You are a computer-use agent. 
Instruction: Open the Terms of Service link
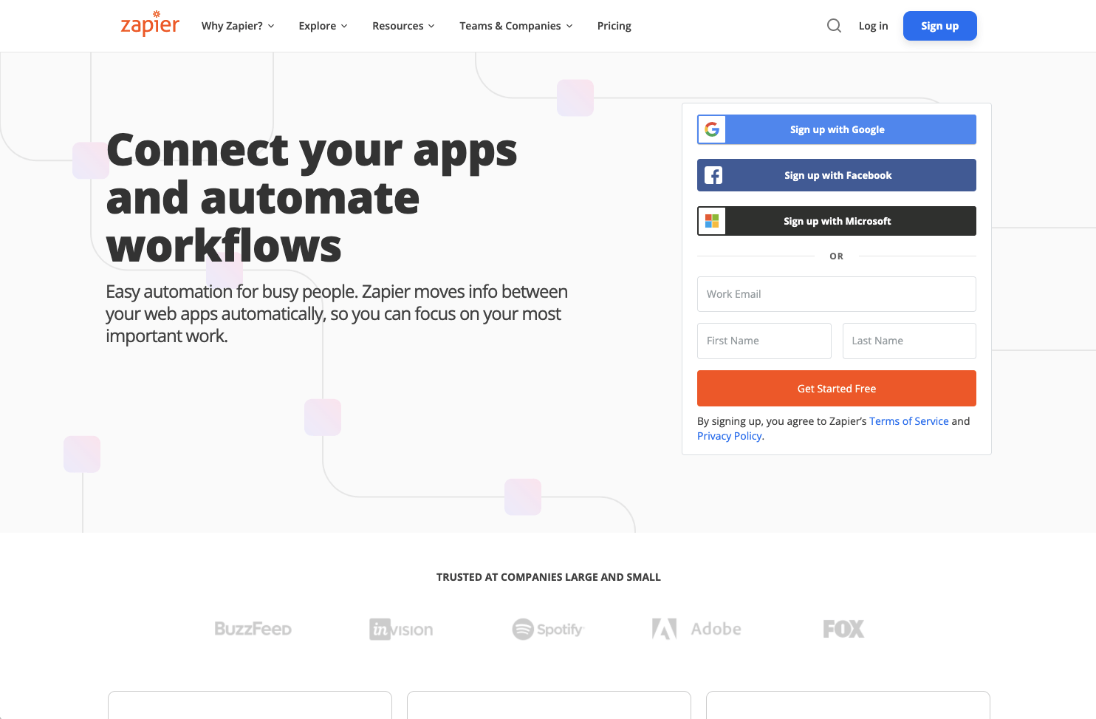coord(908,420)
